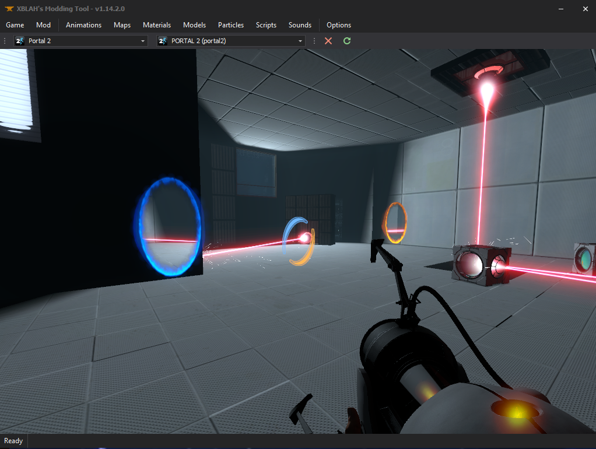The height and width of the screenshot is (449, 596).
Task: Open the Materials menu
Action: (x=156, y=25)
